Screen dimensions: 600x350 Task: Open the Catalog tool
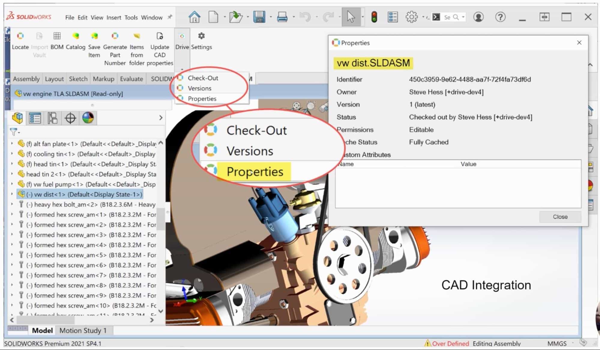click(76, 41)
